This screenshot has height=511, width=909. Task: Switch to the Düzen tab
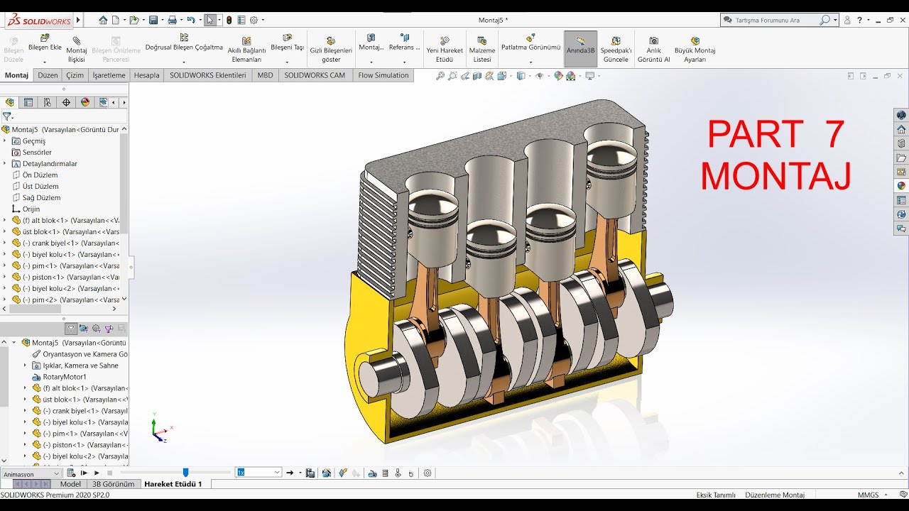(x=48, y=75)
